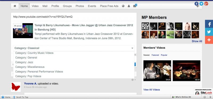The image size is (213, 99).
Task: Click the MP Members heading
Action: (154, 17)
